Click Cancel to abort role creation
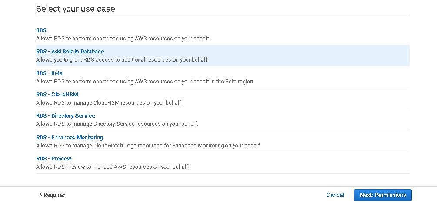The image size is (437, 203). (x=335, y=195)
